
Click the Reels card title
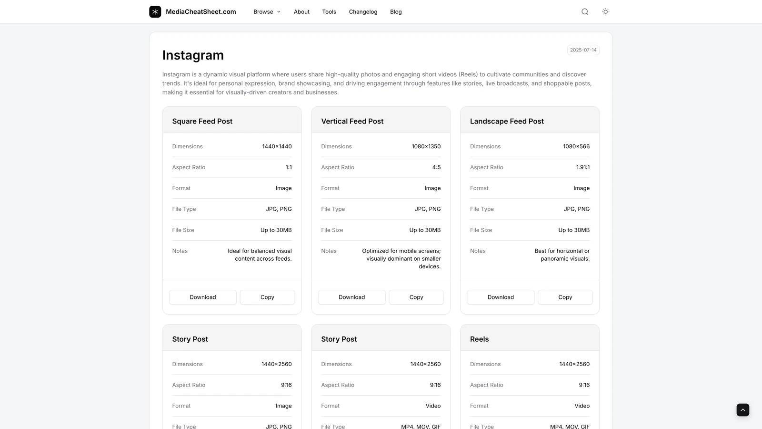[x=479, y=339]
